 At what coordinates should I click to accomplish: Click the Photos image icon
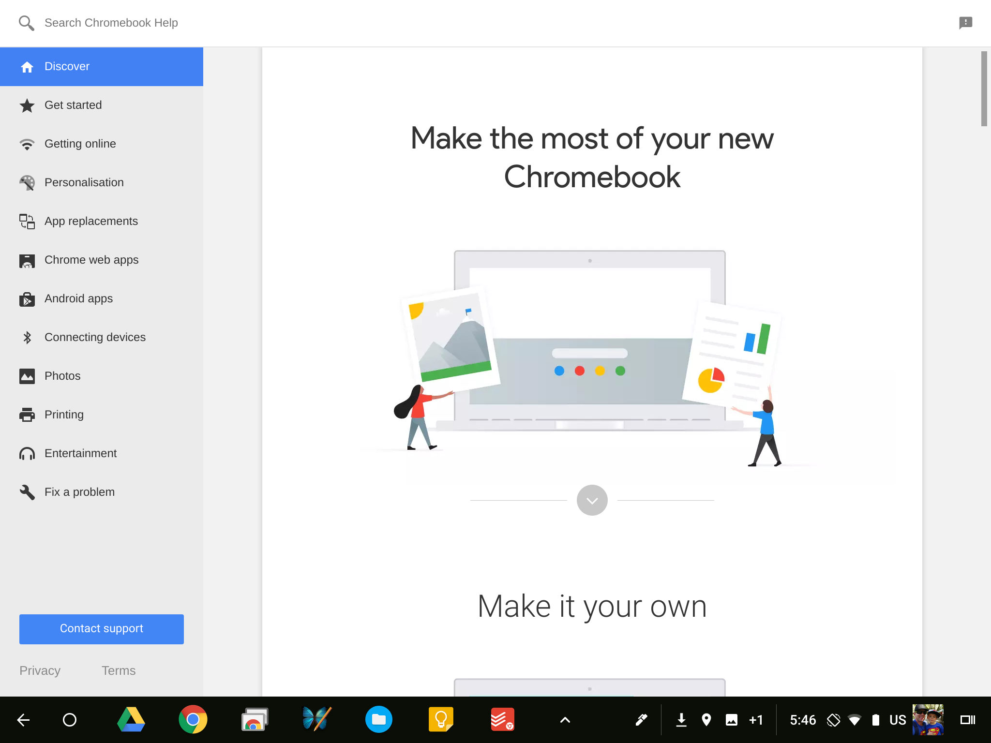tap(27, 376)
